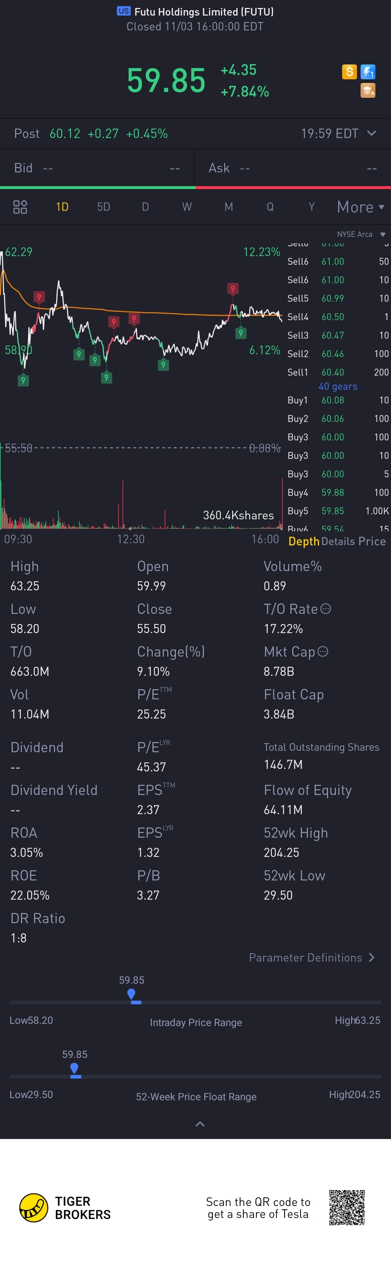Screen dimensions: 391x1277
Task: Switch to the 5D chart period
Action: 104,207
